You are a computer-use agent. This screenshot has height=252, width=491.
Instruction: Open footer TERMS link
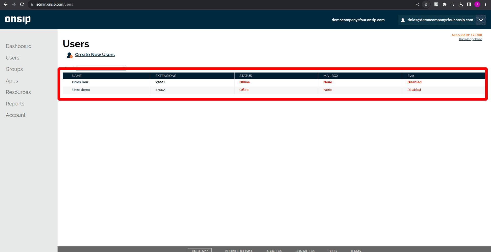coord(355,251)
